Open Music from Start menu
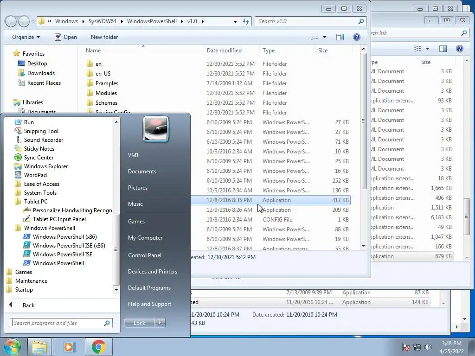The image size is (475, 356). click(135, 204)
